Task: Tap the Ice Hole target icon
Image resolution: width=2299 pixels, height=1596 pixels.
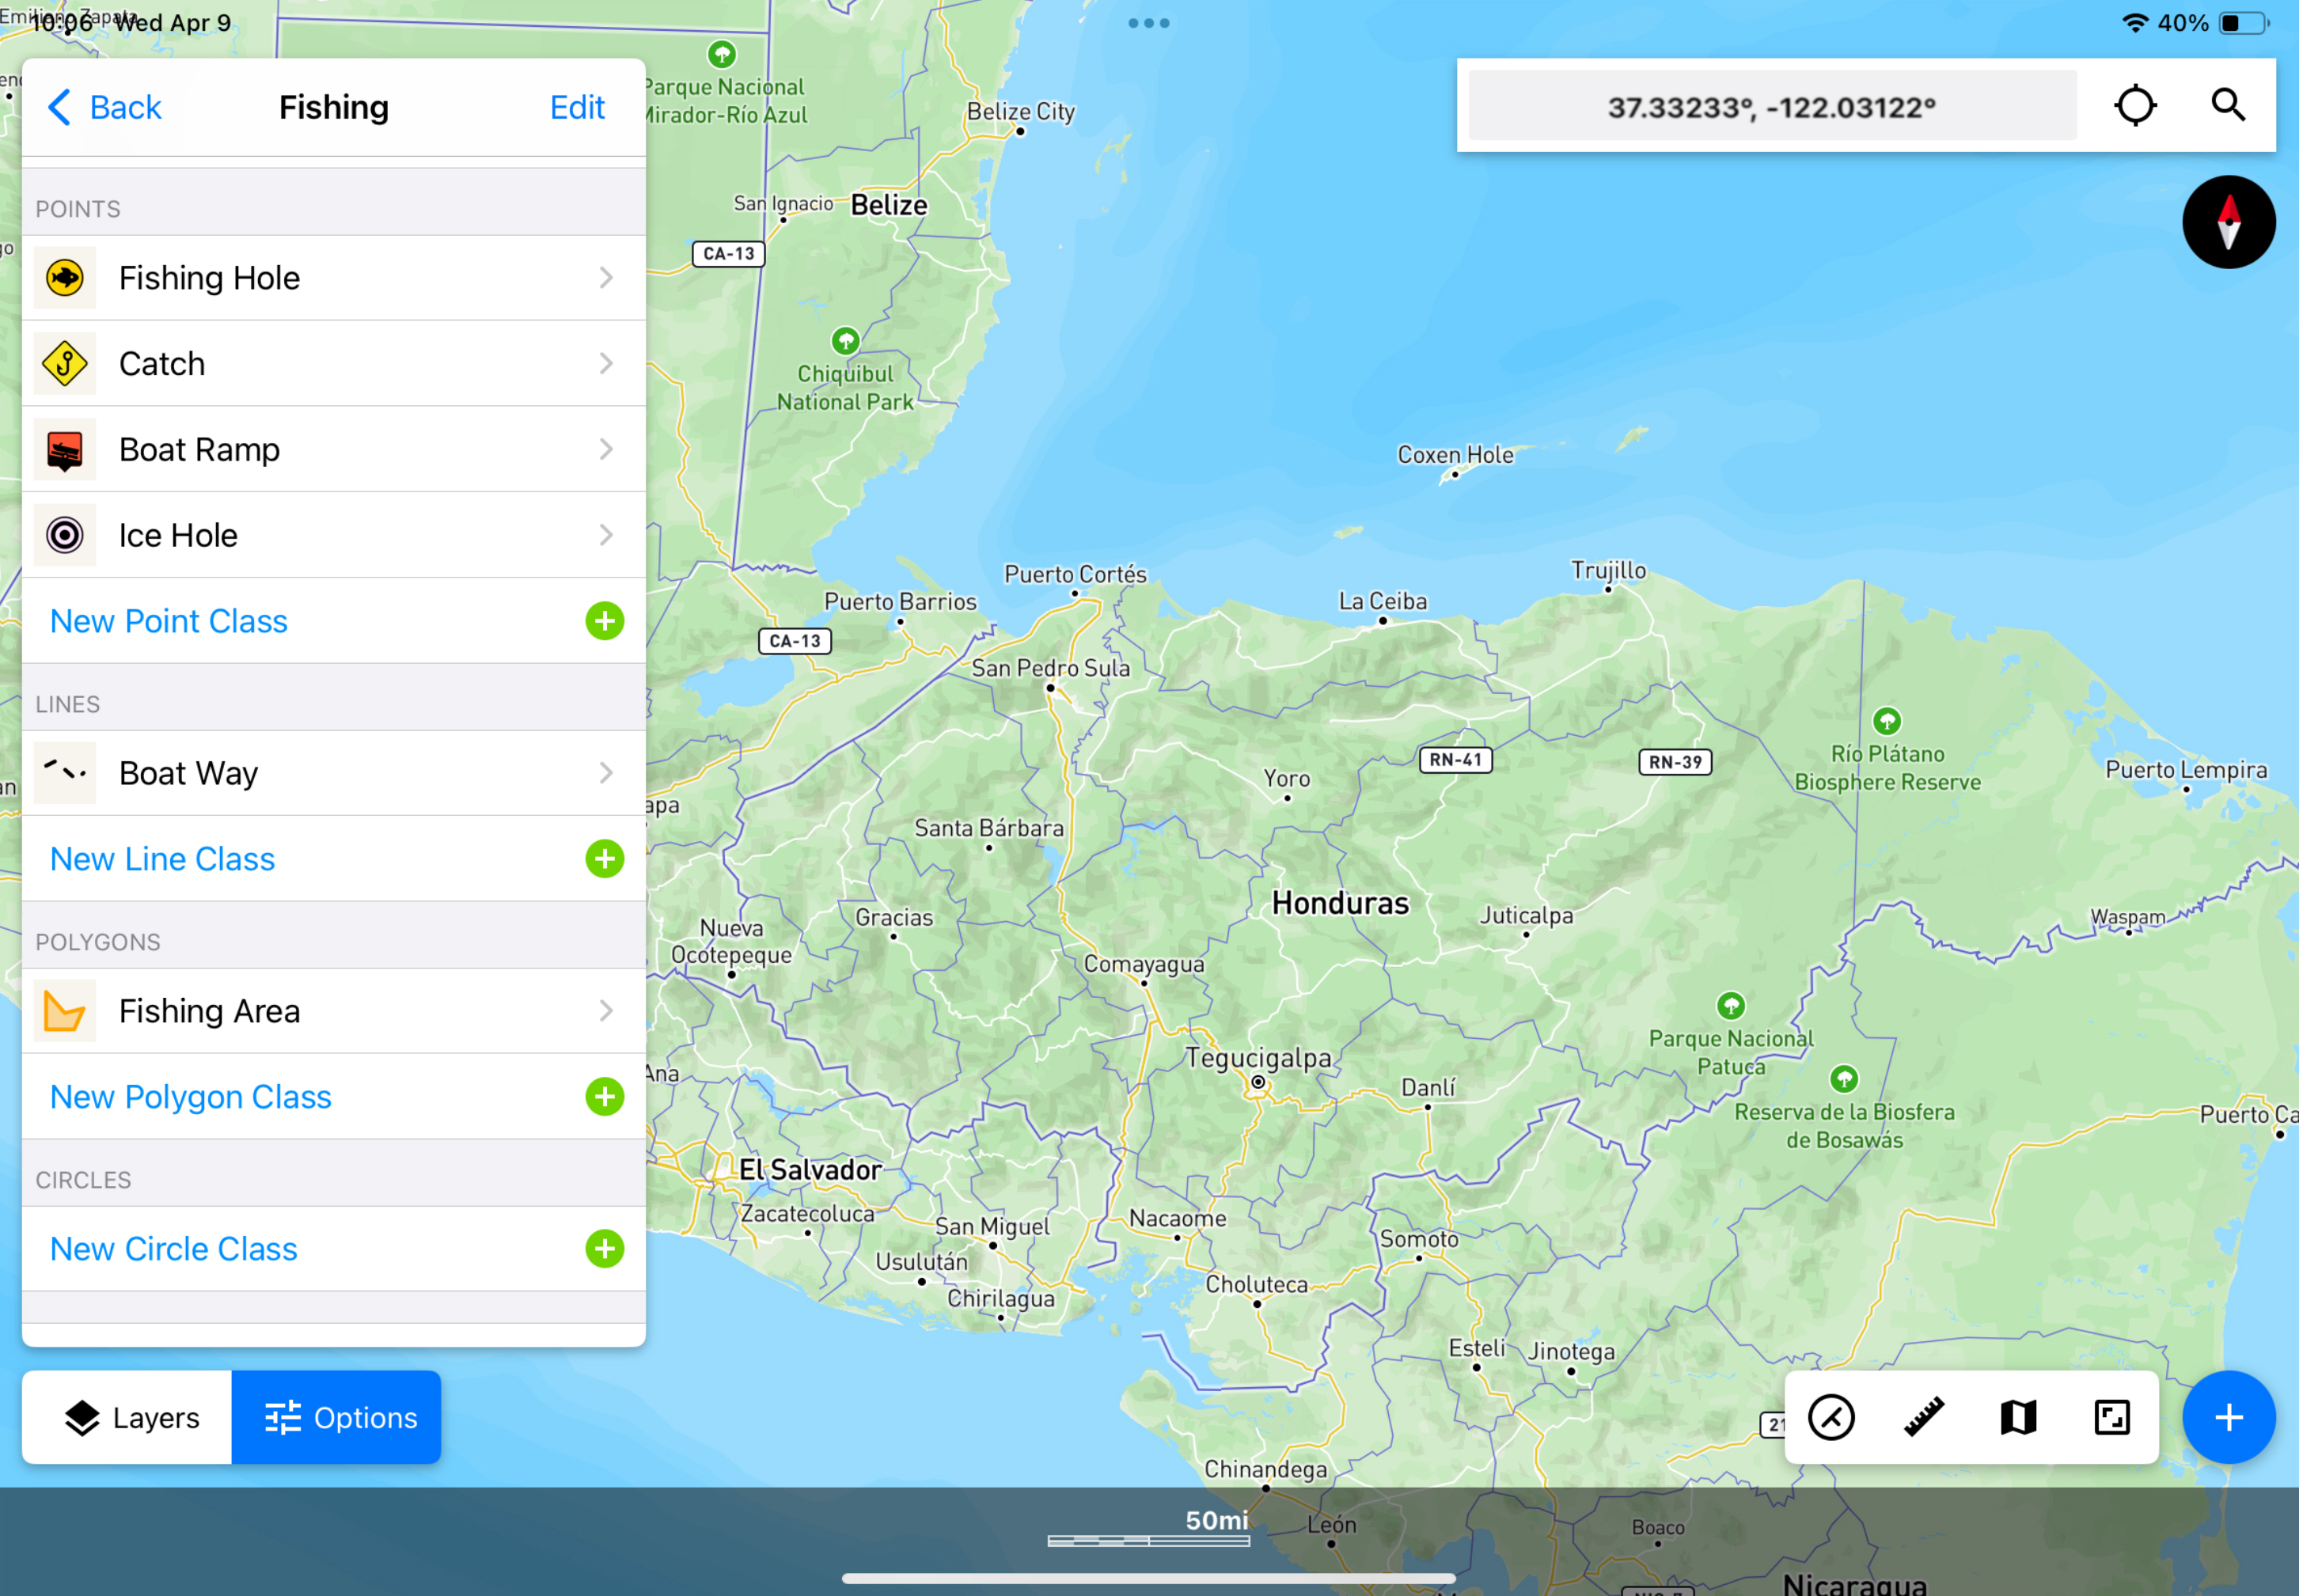Action: click(x=65, y=536)
